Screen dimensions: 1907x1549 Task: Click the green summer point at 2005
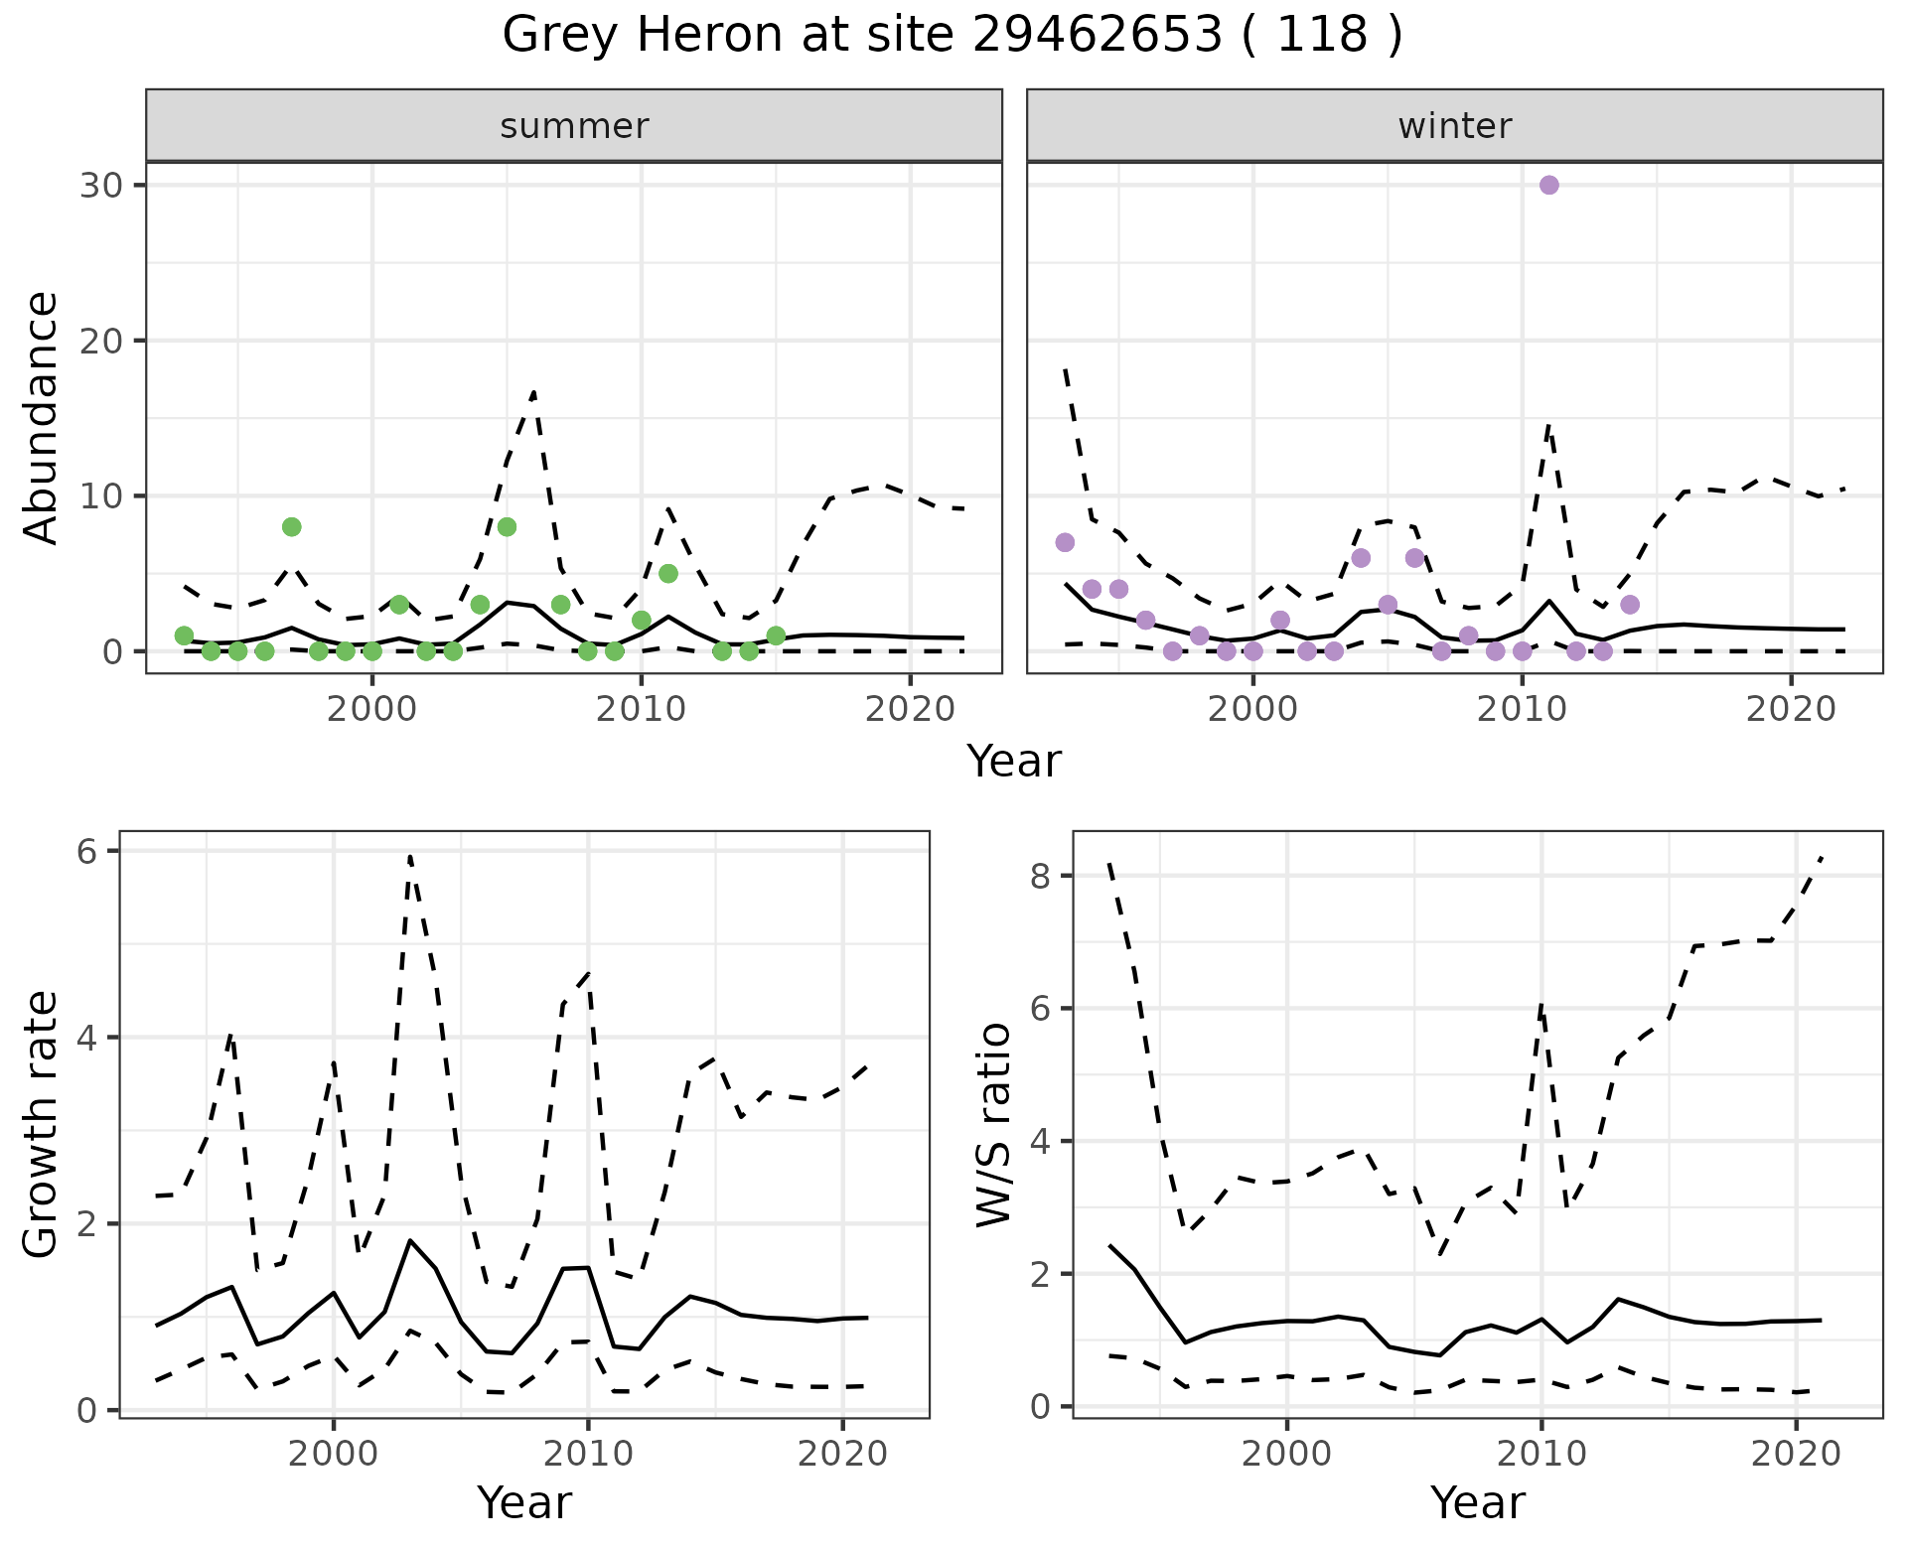coord(507,527)
